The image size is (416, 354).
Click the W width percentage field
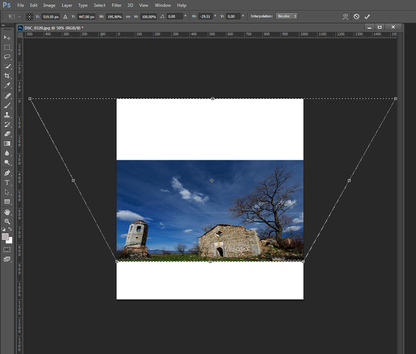coord(115,17)
